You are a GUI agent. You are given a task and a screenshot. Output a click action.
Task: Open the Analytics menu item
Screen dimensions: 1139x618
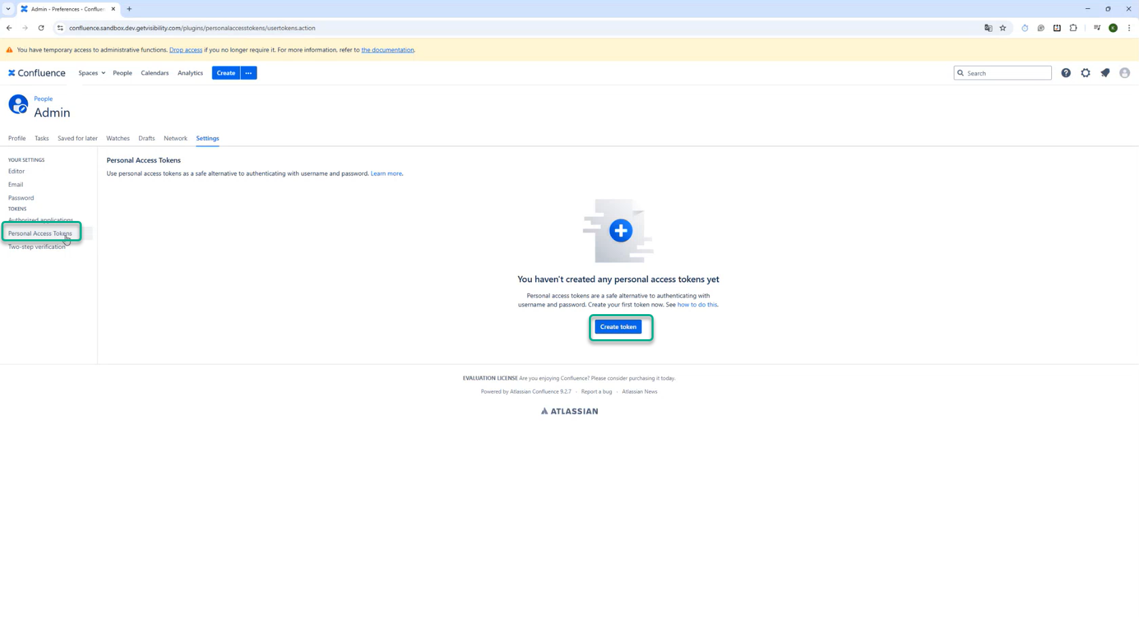[x=190, y=73]
